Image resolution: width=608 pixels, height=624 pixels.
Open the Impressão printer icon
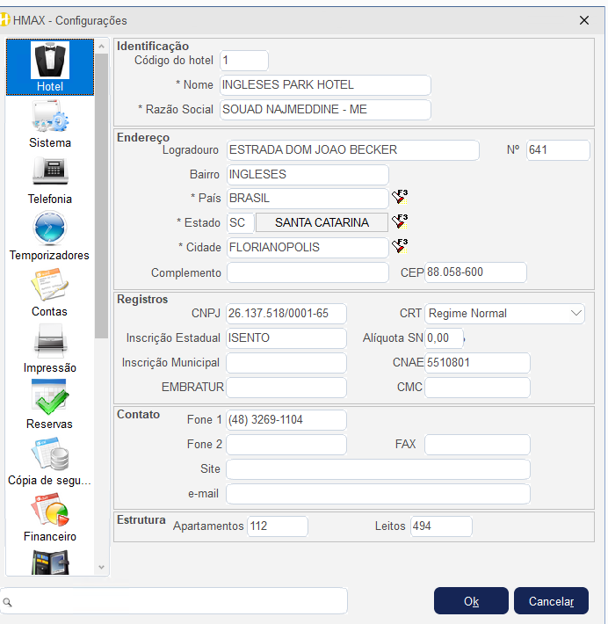click(50, 341)
